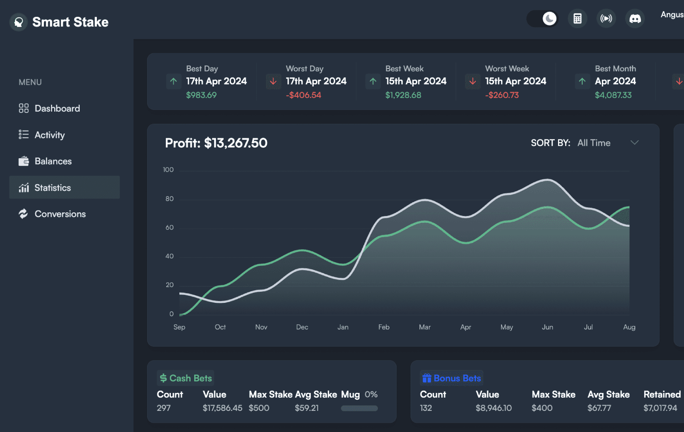Click the Worst Day down-arrow icon

[x=273, y=81]
